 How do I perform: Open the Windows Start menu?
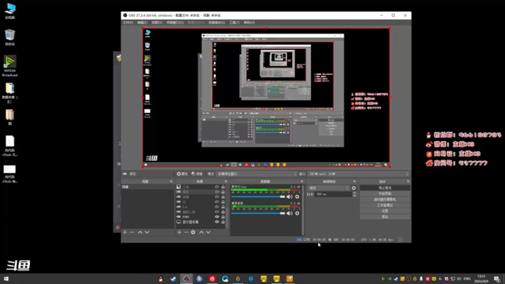[x=6, y=279]
